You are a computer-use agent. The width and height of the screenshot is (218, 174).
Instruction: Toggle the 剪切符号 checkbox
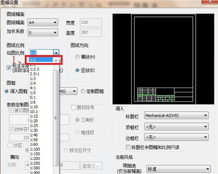coord(74,107)
